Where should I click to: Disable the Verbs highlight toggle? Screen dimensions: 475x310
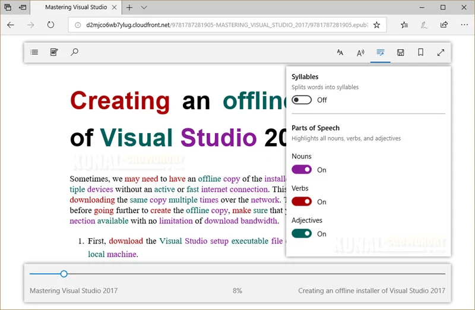point(302,201)
